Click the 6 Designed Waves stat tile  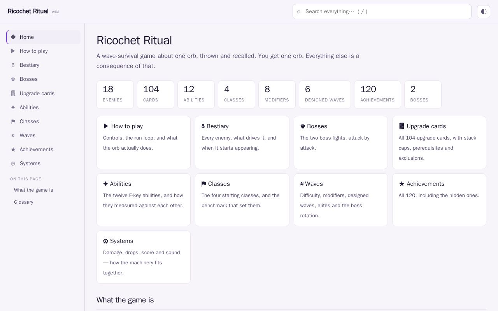pyautogui.click(x=325, y=94)
